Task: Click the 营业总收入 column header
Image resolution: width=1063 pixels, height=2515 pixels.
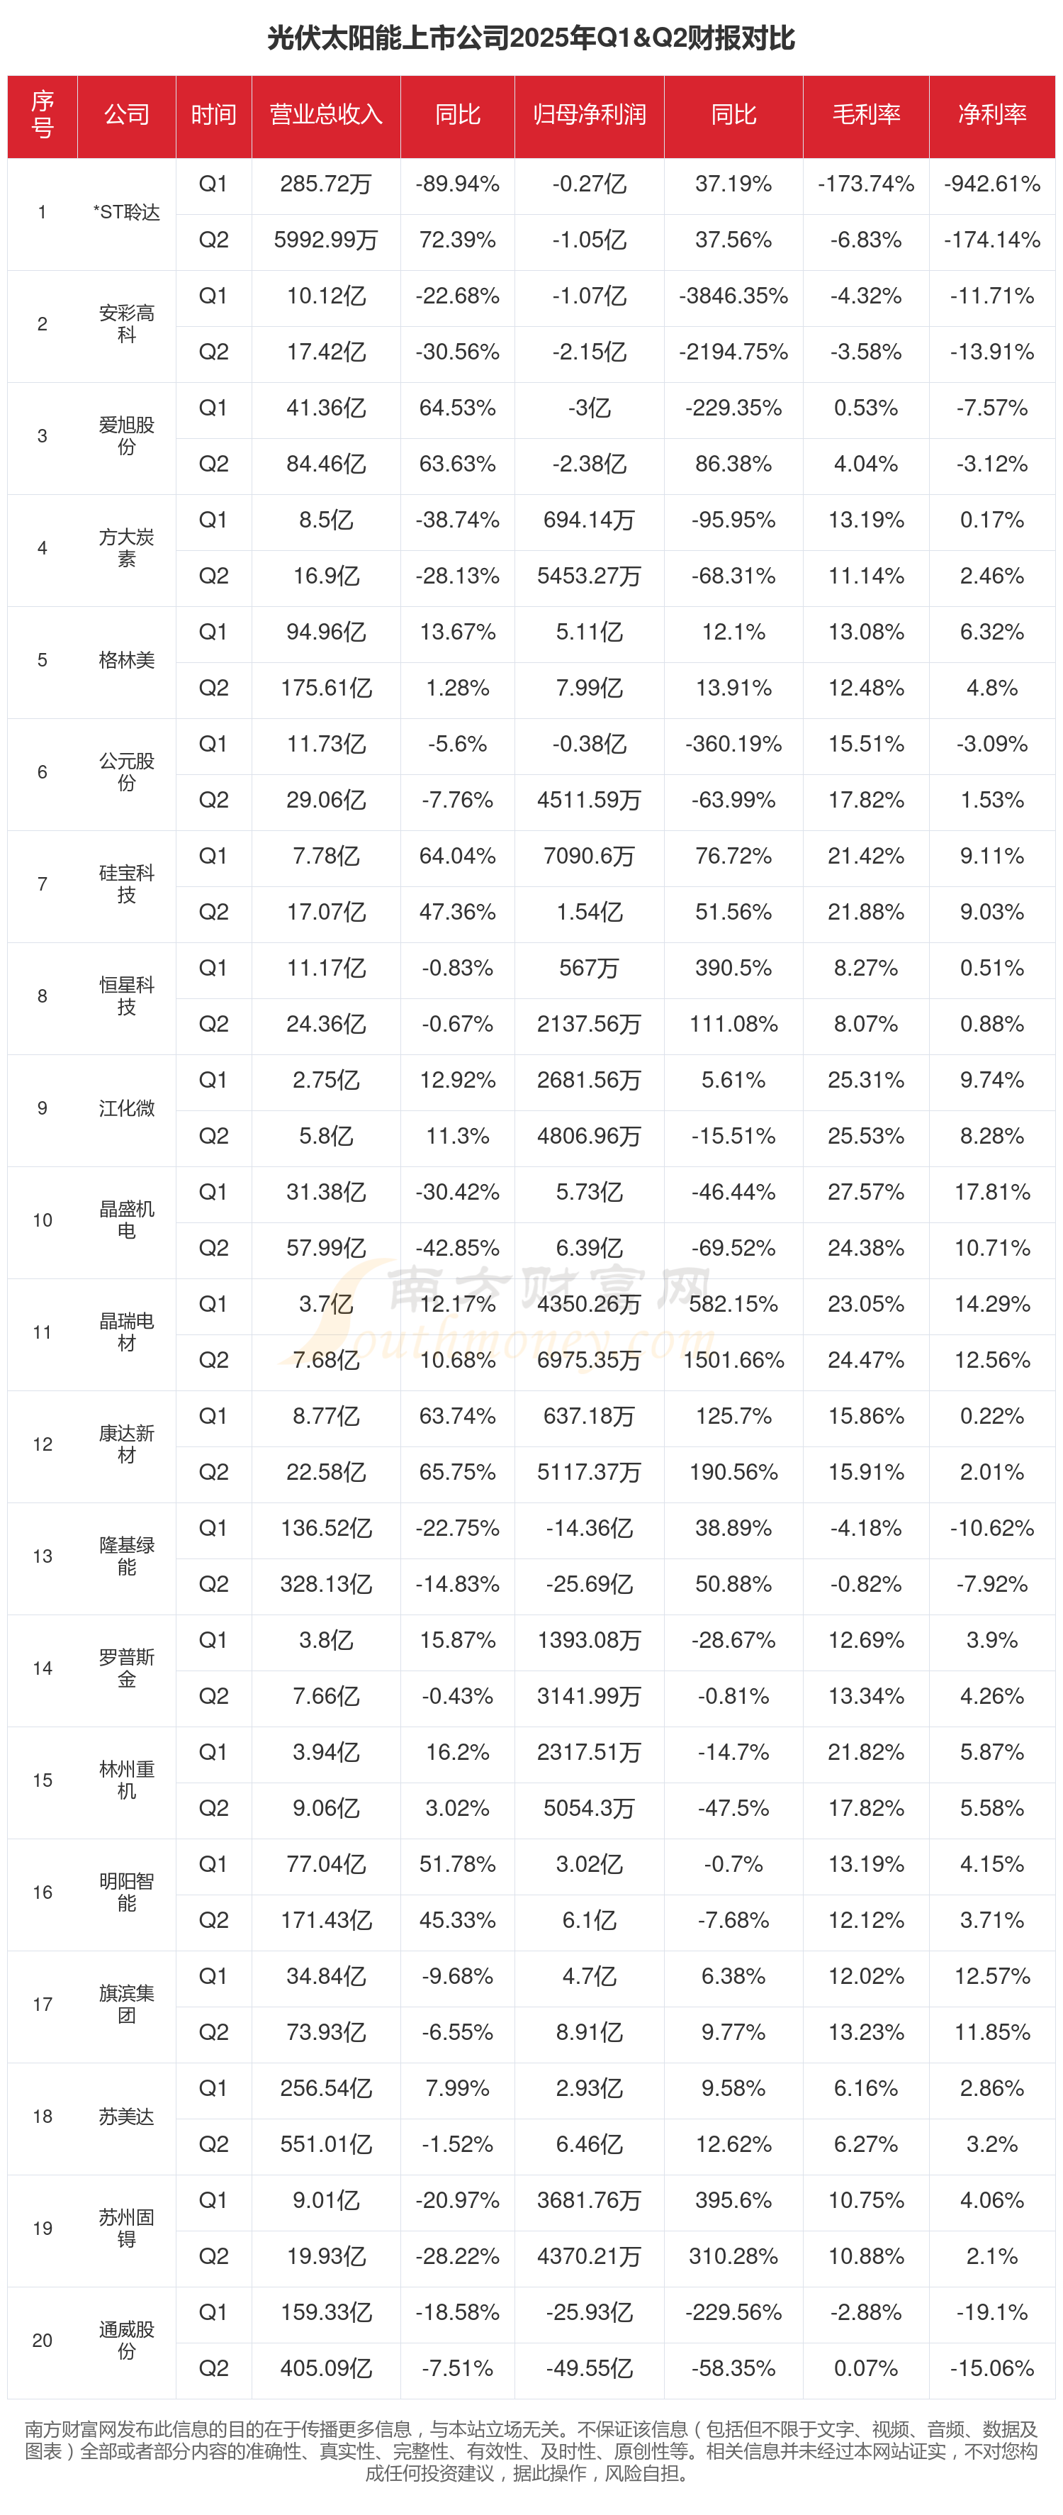Action: (x=326, y=115)
